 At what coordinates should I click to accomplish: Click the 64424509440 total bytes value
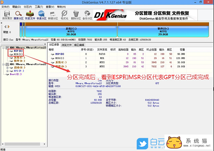click(x=152, y=100)
